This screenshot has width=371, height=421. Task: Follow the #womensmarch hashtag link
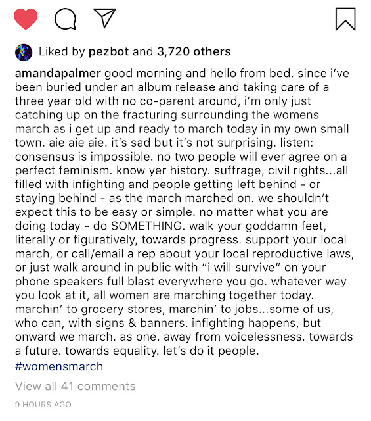pyautogui.click(x=59, y=366)
